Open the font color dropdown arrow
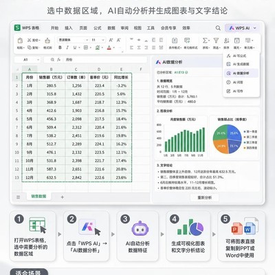 pyautogui.click(x=114, y=47)
